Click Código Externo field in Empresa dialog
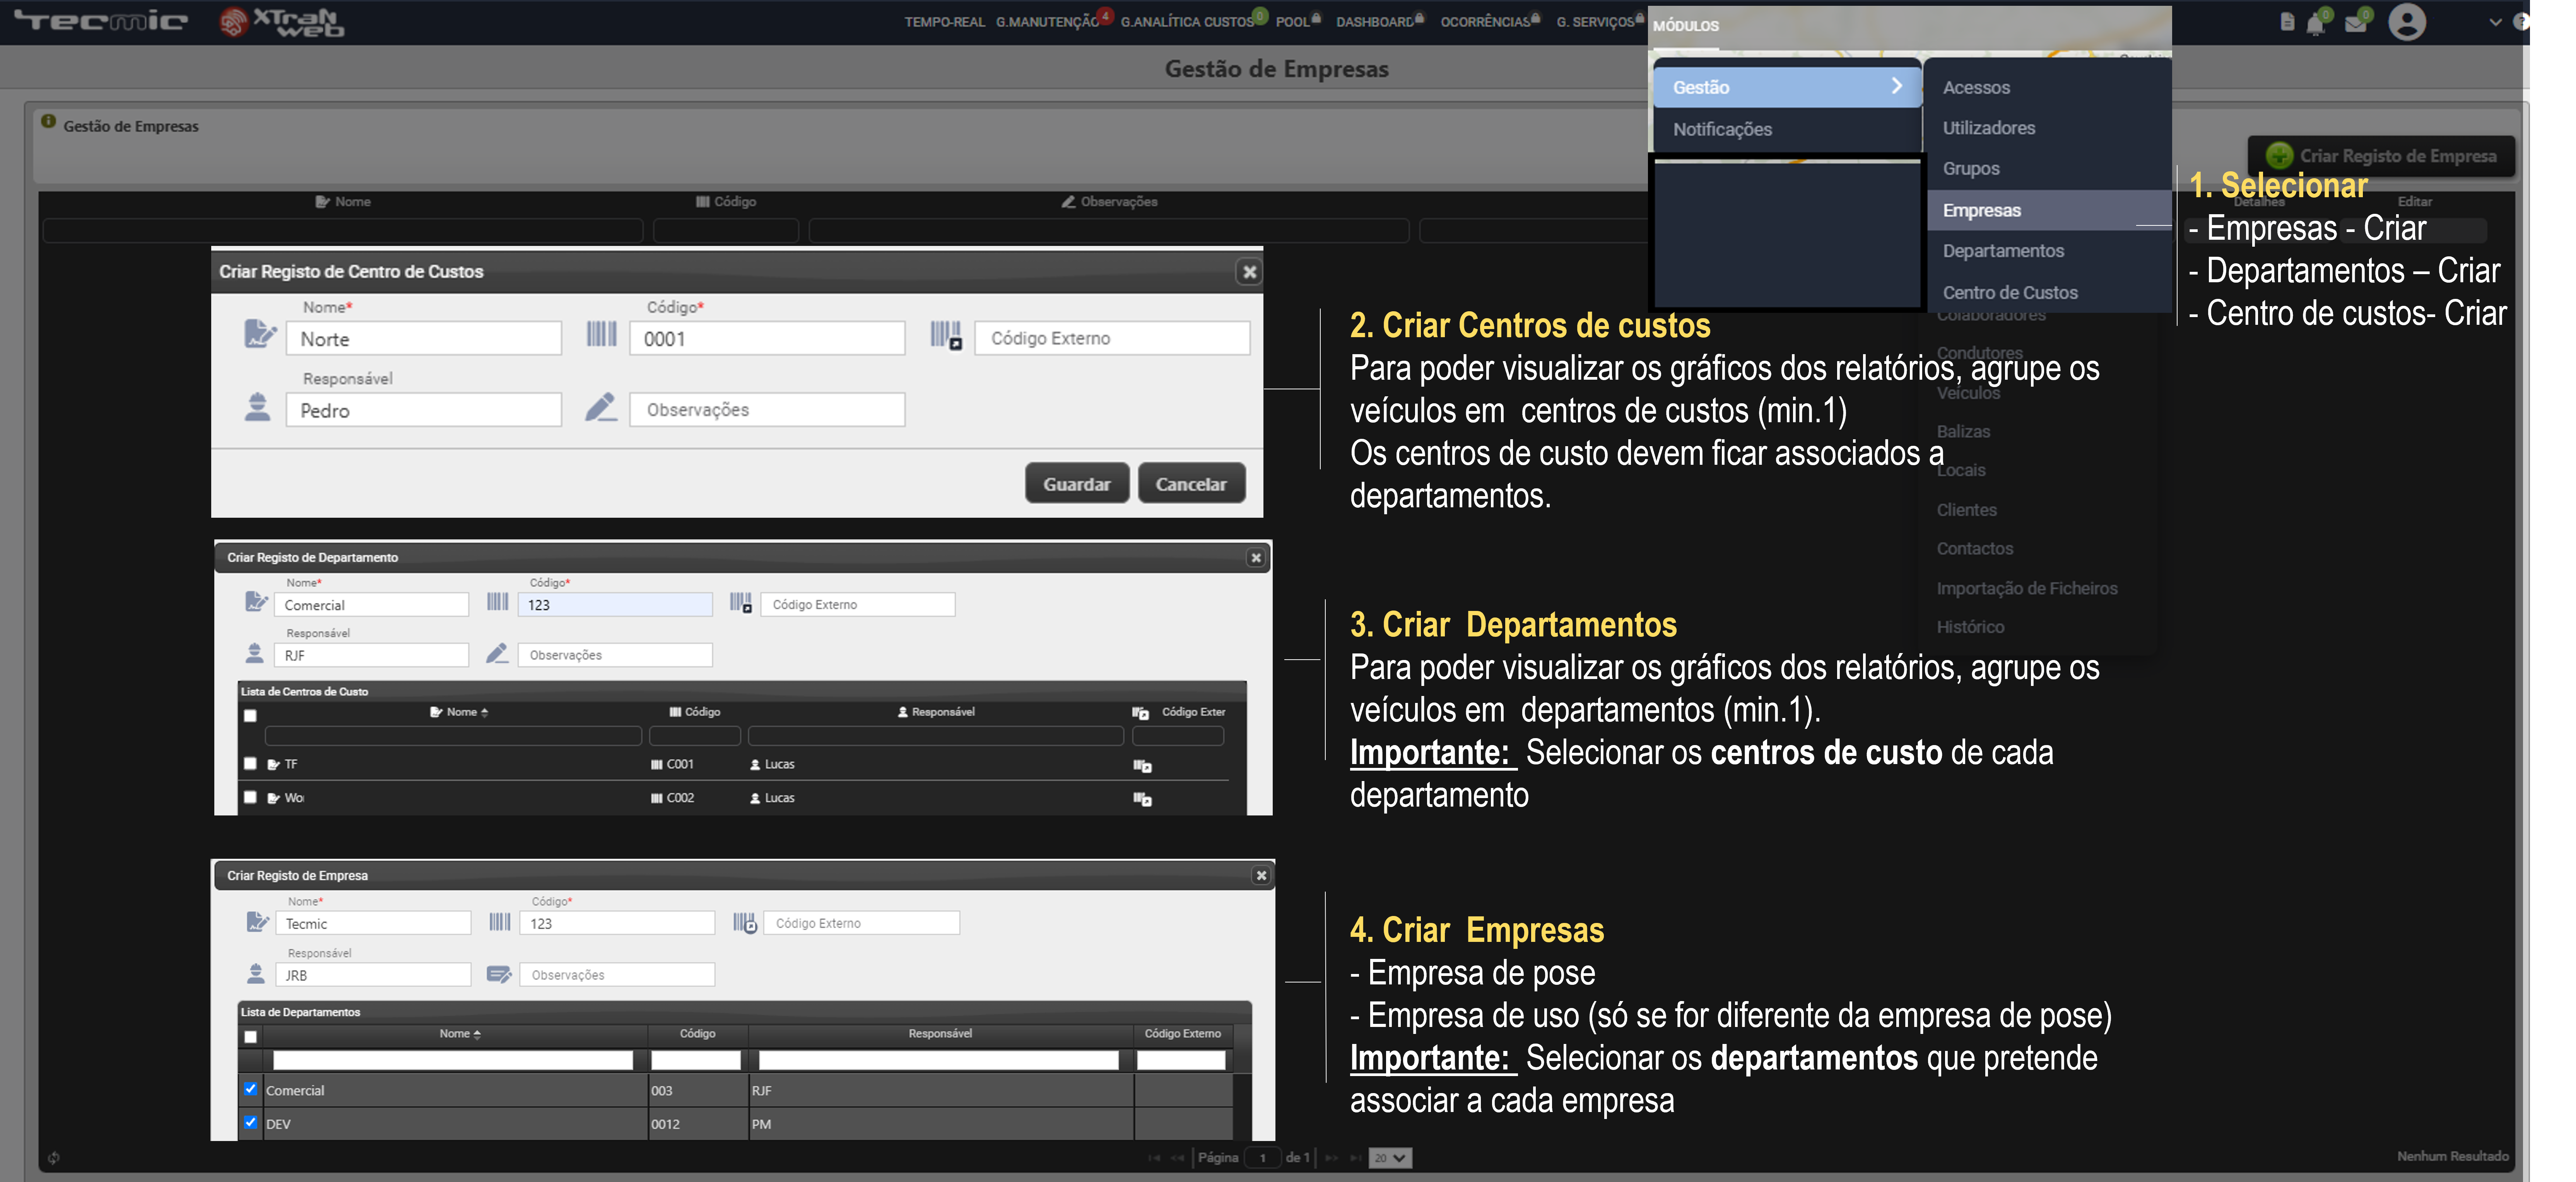This screenshot has width=2576, height=1182. (x=861, y=923)
